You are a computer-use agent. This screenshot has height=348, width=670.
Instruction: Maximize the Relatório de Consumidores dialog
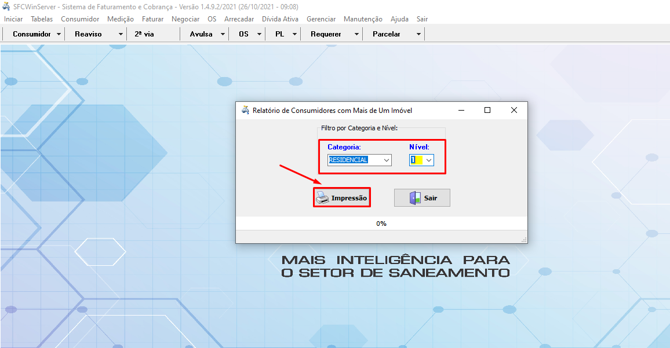point(487,110)
